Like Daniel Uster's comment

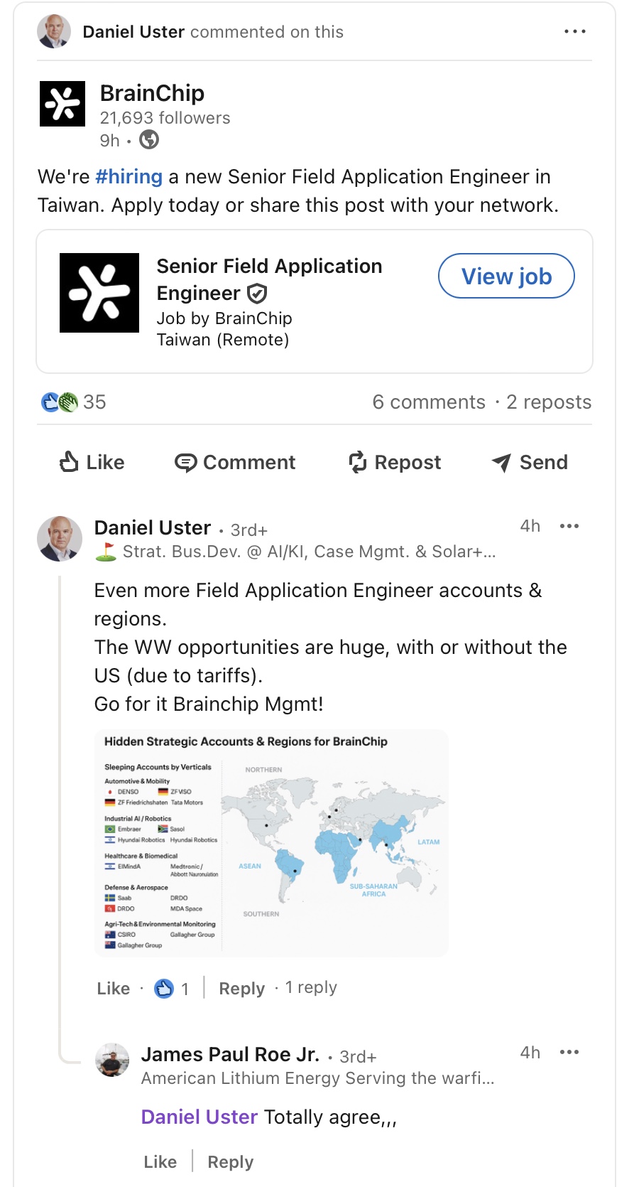click(x=114, y=989)
